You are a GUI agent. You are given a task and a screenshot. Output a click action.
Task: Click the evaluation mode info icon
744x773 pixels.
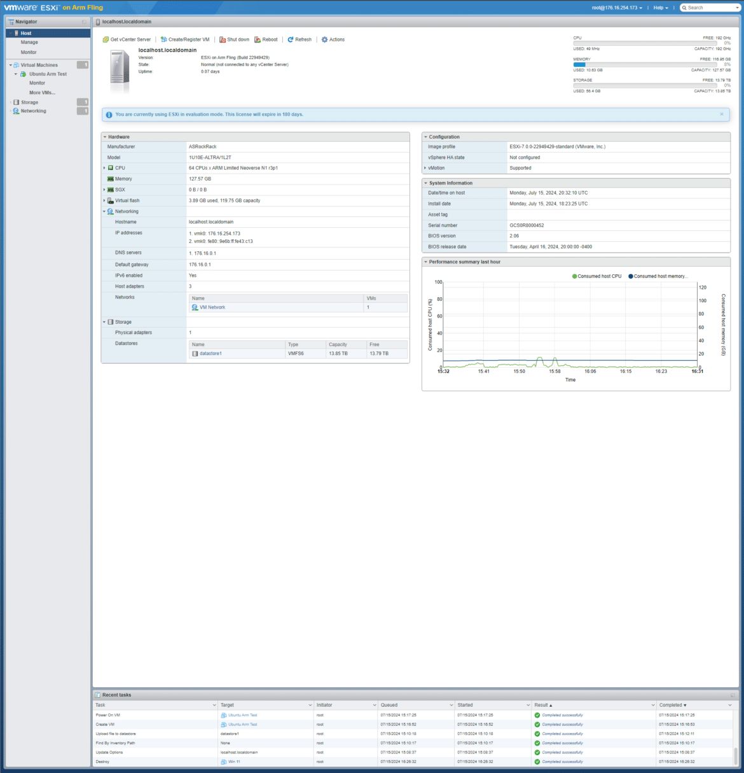click(109, 115)
